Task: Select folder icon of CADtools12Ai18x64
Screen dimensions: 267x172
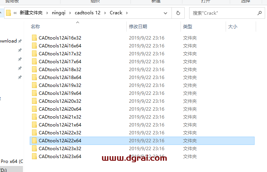Action: point(34,77)
